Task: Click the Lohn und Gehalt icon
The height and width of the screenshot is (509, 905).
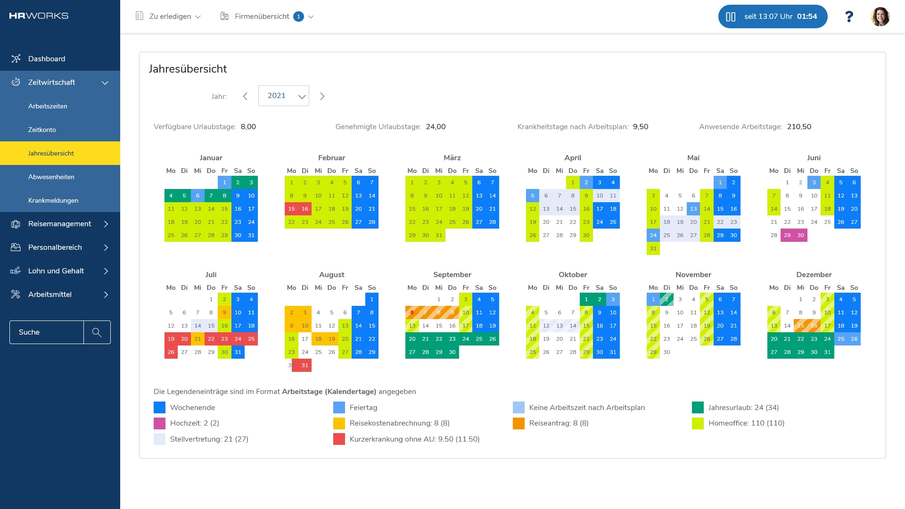Action: (16, 271)
